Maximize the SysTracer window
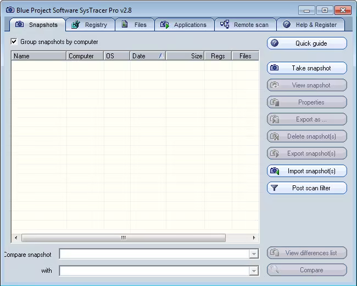 (325, 10)
